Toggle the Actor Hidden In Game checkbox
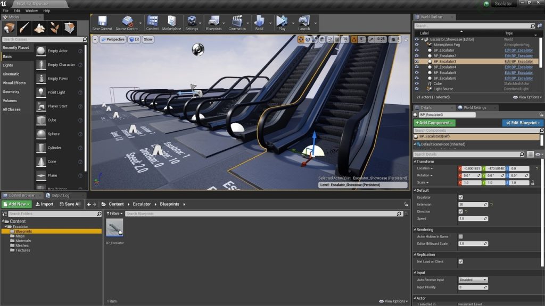This screenshot has width=545, height=306. click(x=460, y=236)
